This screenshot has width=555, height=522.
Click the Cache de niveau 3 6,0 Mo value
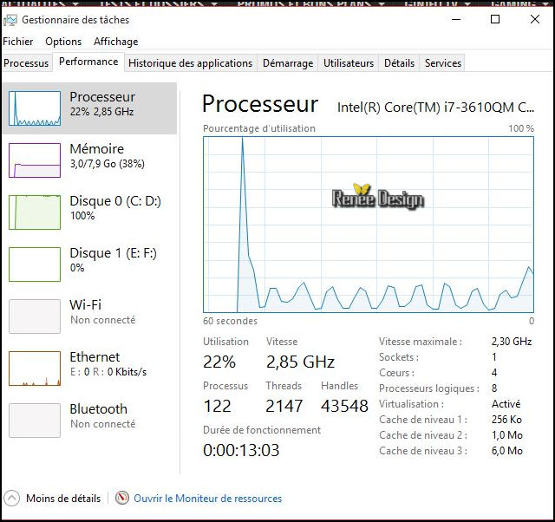tap(506, 451)
